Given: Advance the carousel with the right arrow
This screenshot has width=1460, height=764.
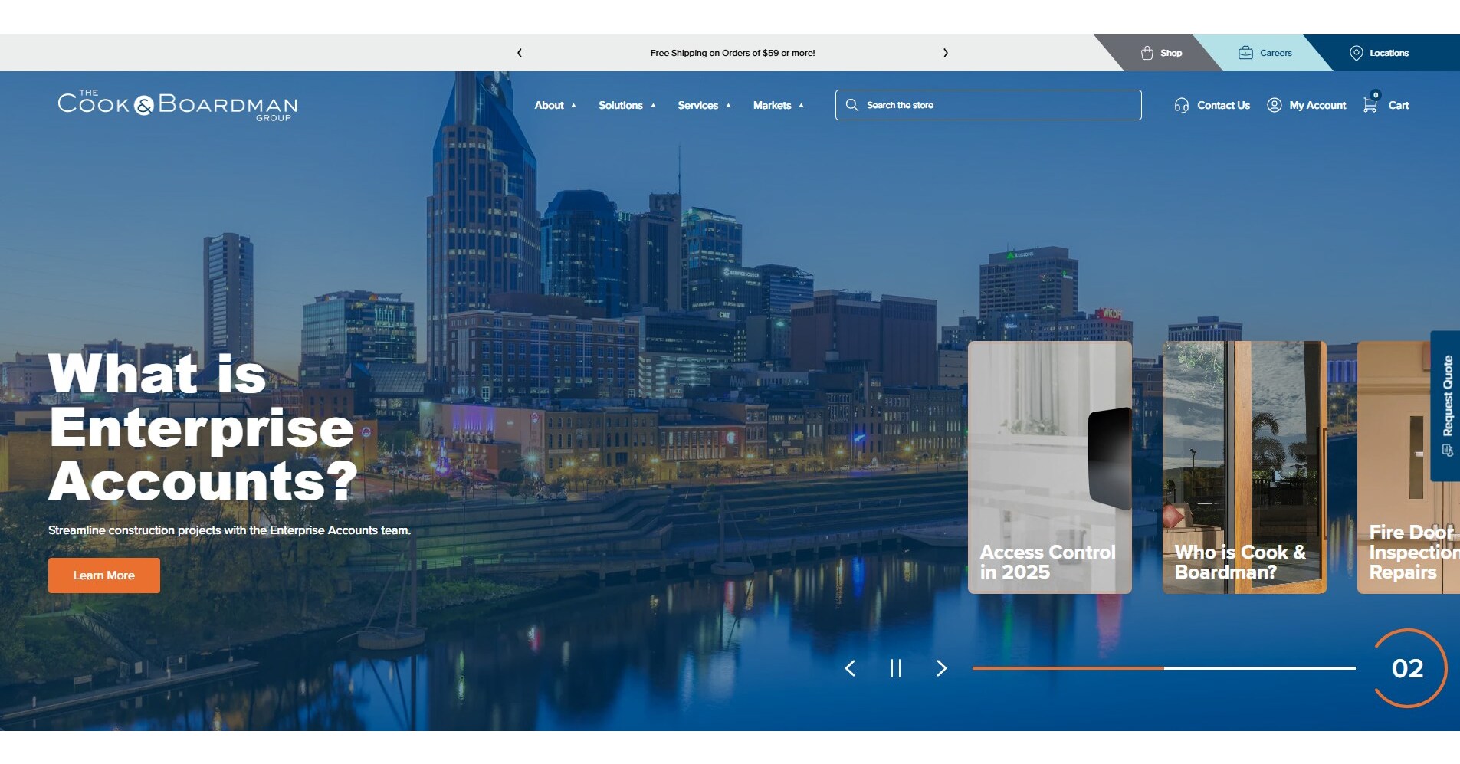Looking at the screenshot, I should [x=941, y=668].
